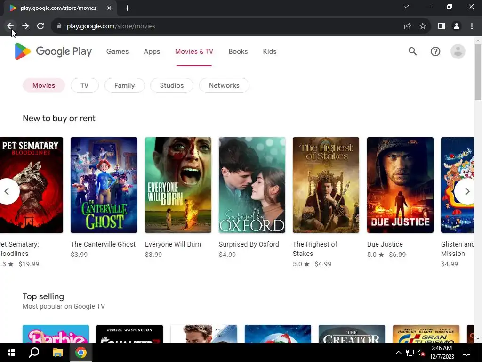This screenshot has height=362, width=482.
Task: Click the share this page icon
Action: 408,26
